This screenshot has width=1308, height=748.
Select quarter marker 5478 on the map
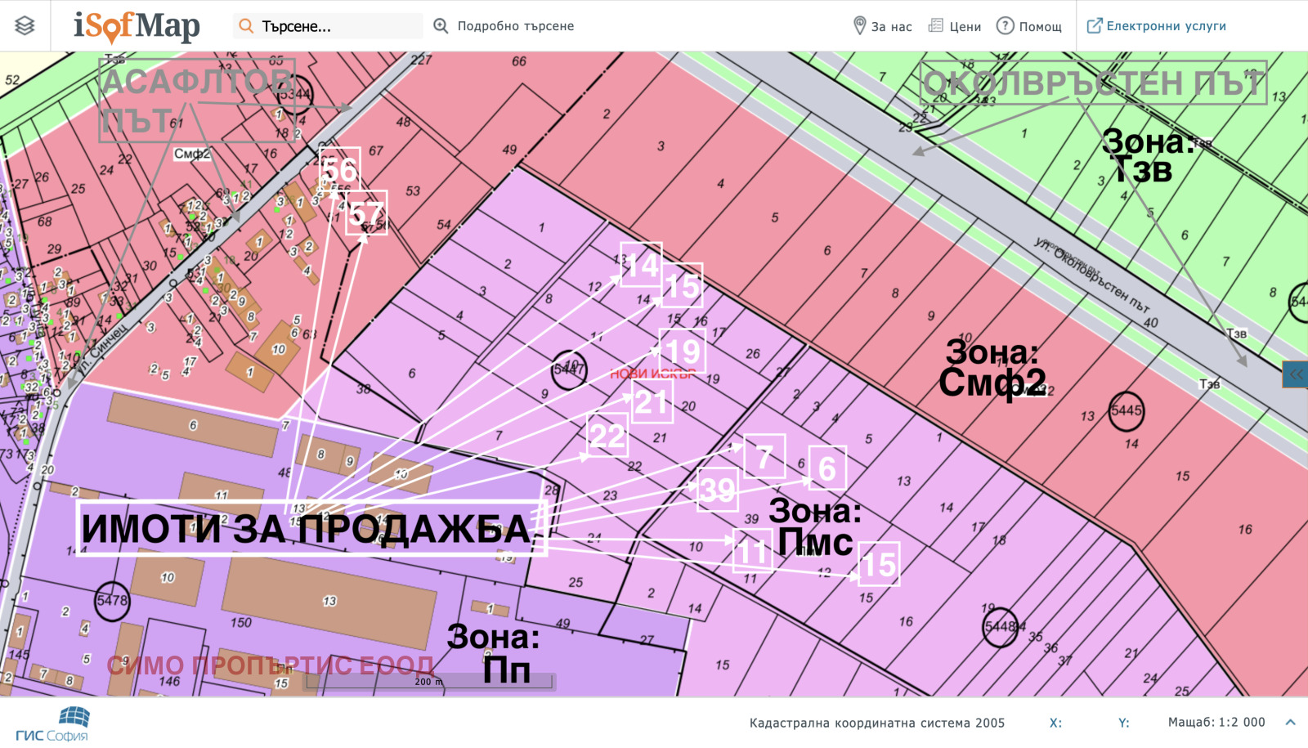[x=112, y=600]
